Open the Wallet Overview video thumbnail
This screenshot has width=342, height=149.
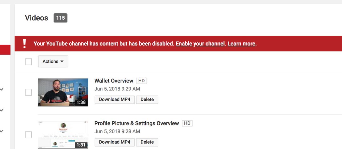click(63, 92)
